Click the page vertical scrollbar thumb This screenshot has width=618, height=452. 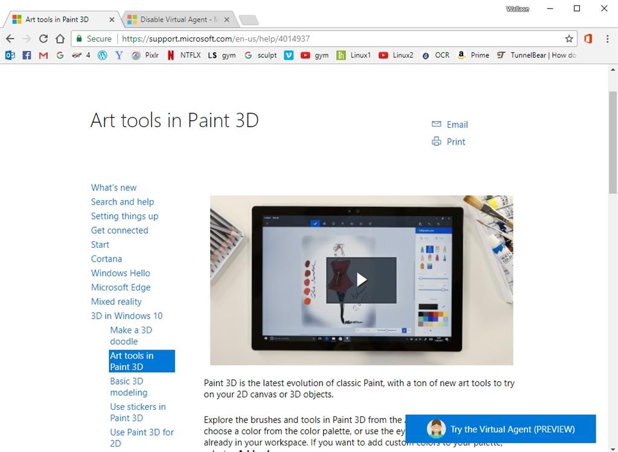click(x=613, y=142)
